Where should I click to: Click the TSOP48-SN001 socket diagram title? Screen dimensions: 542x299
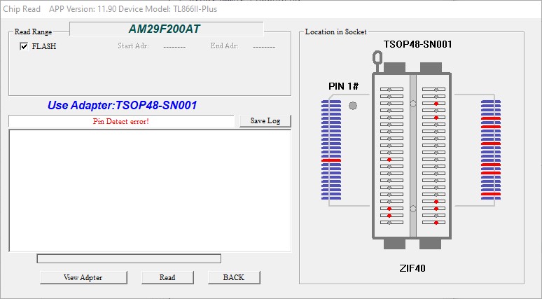click(x=417, y=44)
